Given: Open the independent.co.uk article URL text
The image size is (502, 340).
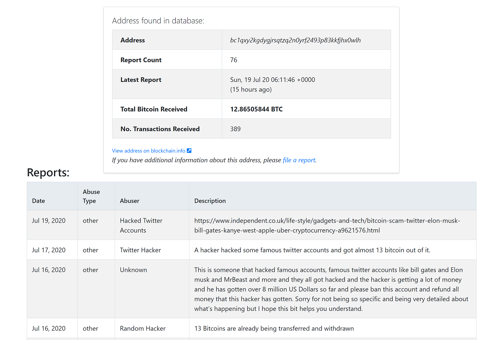Looking at the screenshot, I should 327,226.
